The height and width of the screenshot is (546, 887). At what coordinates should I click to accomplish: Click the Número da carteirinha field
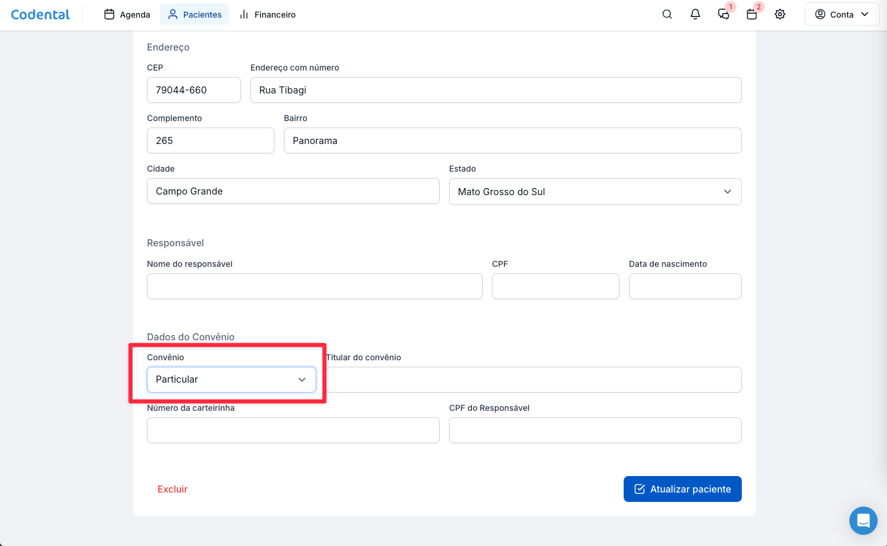(x=293, y=430)
